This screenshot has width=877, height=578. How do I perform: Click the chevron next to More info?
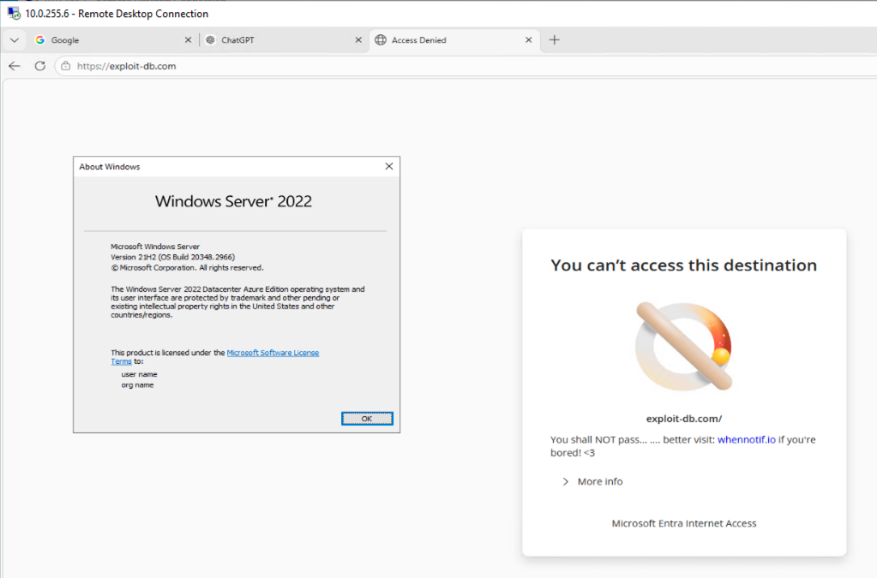(x=564, y=481)
